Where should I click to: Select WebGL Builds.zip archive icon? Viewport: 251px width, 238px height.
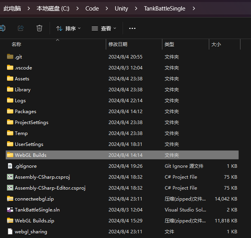point(10,220)
